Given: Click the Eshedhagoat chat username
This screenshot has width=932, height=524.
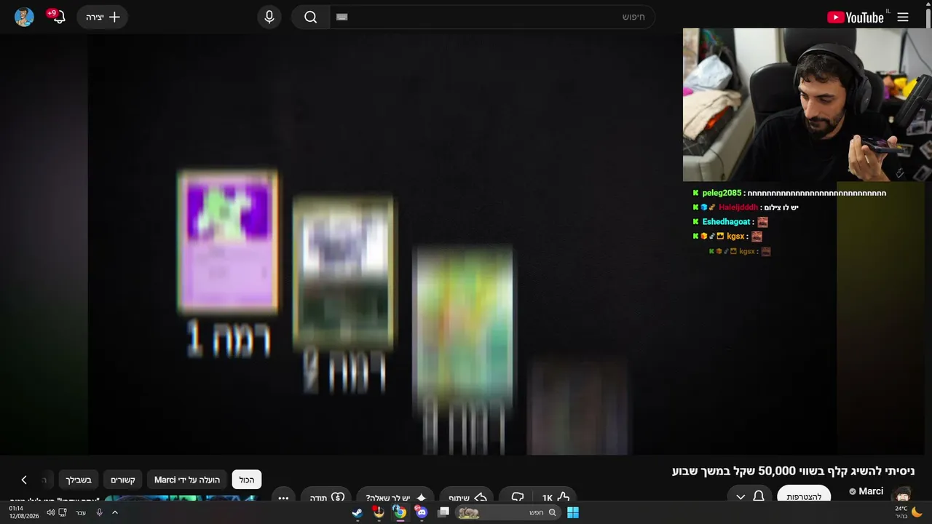Looking at the screenshot, I should [726, 222].
